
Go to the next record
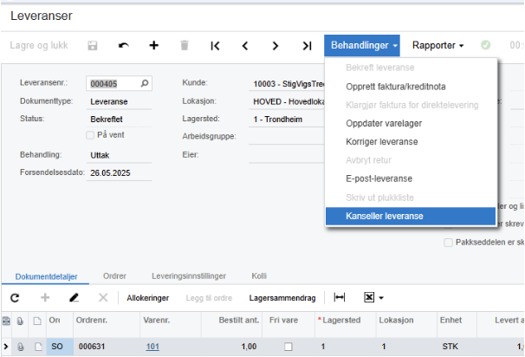[275, 45]
